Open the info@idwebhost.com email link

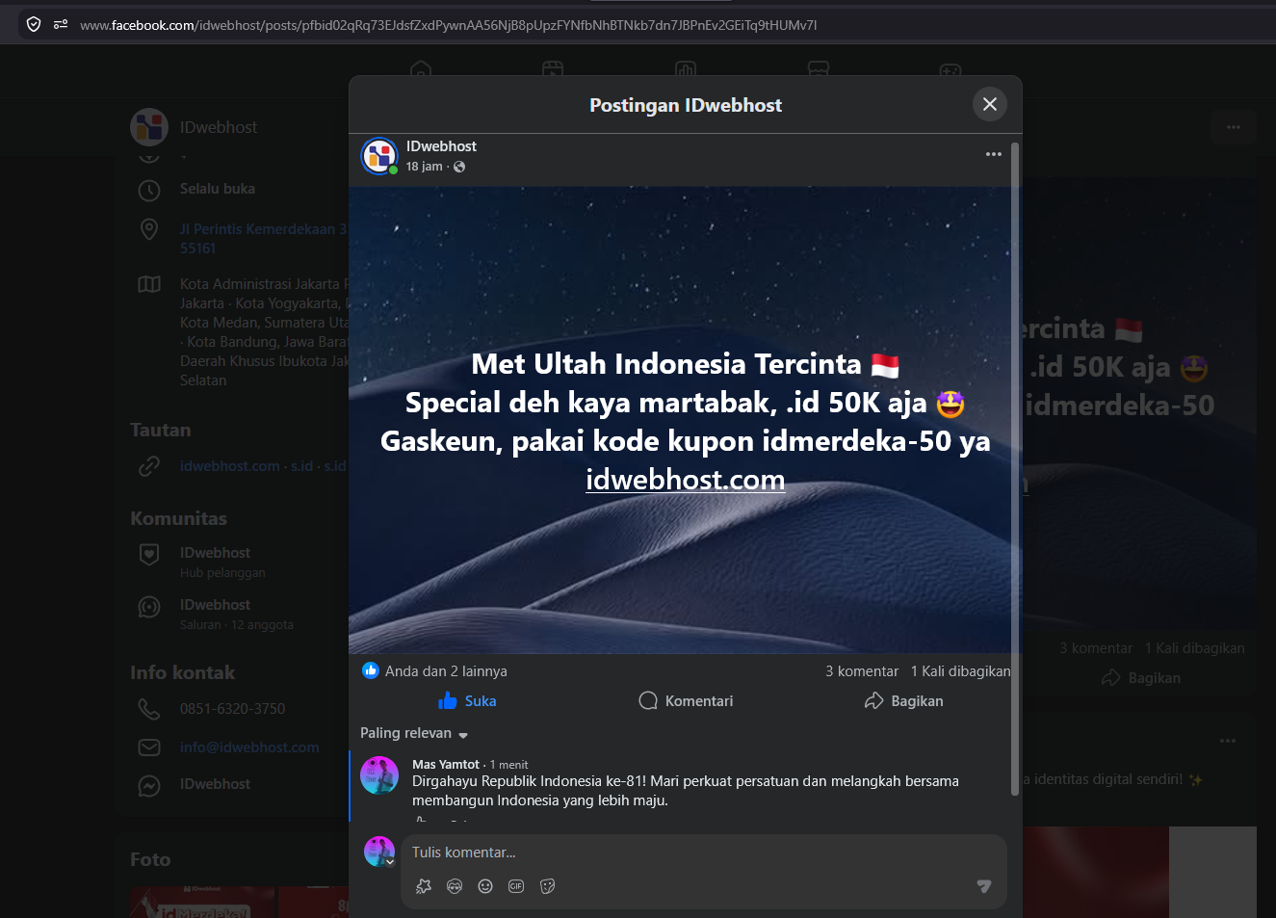(249, 748)
